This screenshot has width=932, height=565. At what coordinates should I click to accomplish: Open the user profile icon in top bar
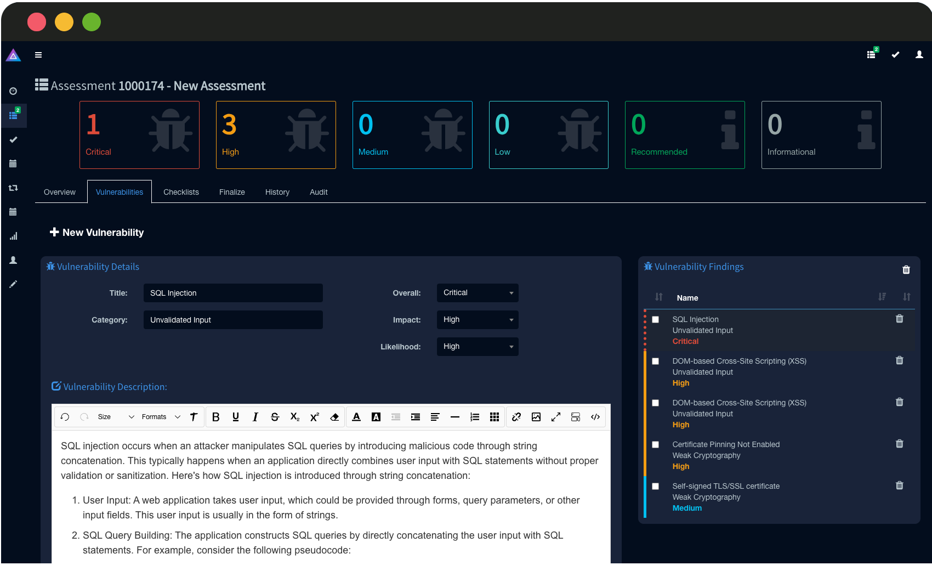click(919, 55)
